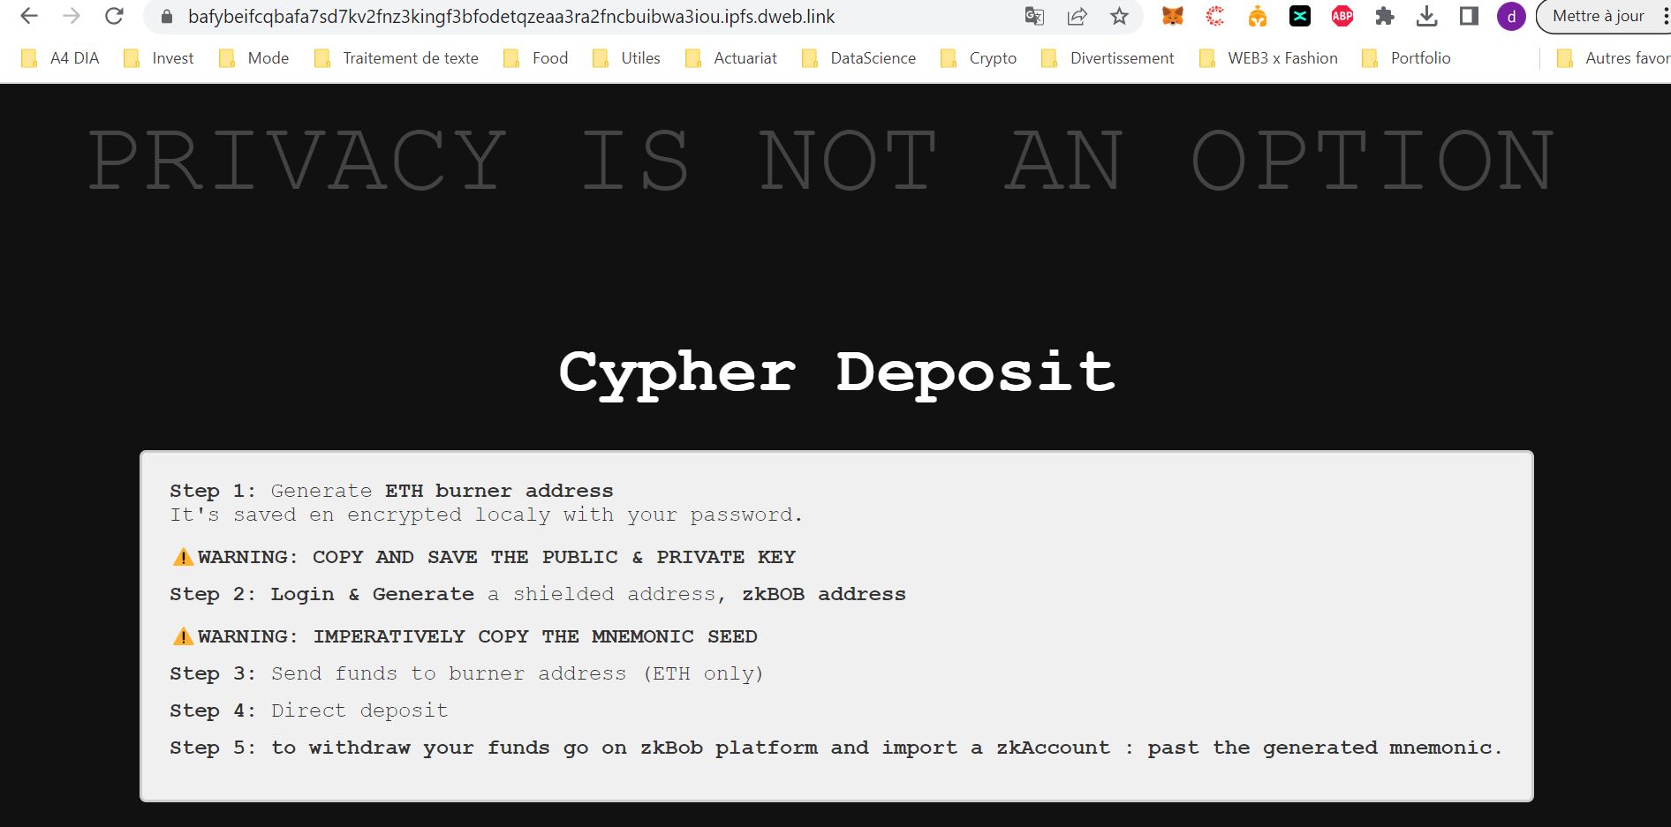Open the red dotted circle extension
This screenshot has width=1671, height=827.
pos(1215,16)
